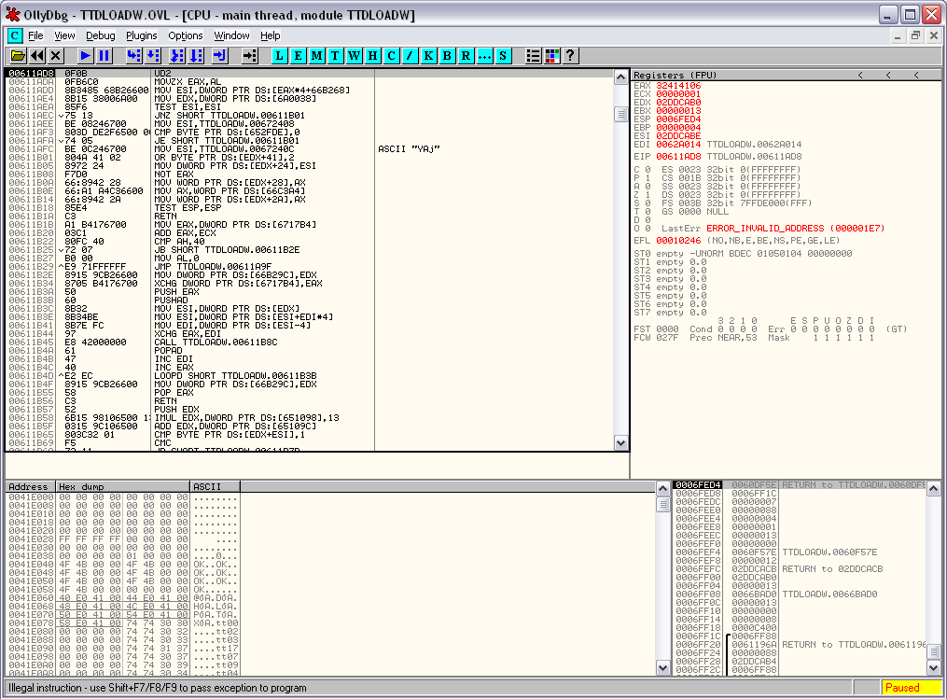Open Debugging options list icon
947x699 pixels.
533,56
